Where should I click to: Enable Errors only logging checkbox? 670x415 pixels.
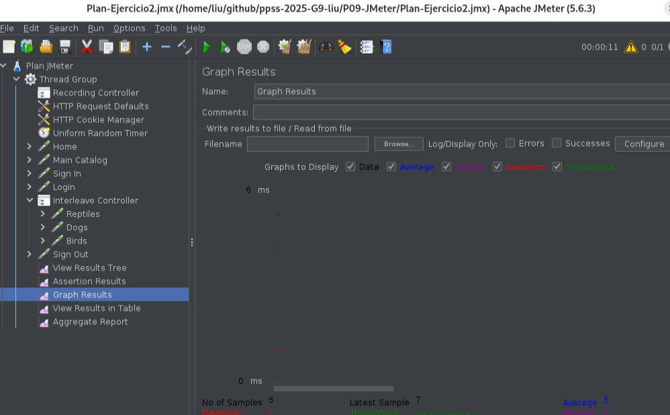point(510,143)
